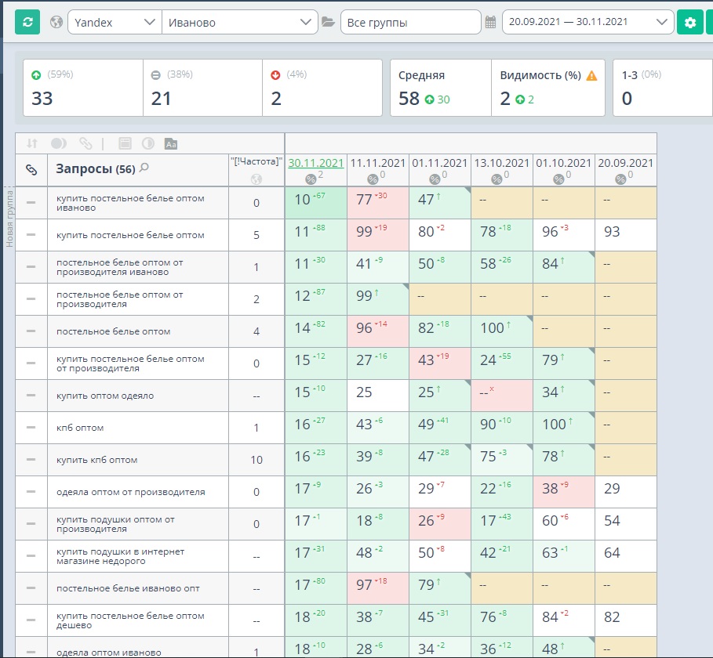
Task: Open the date range 20.09.2021 — 30.11.2021 dropdown
Action: (x=587, y=22)
